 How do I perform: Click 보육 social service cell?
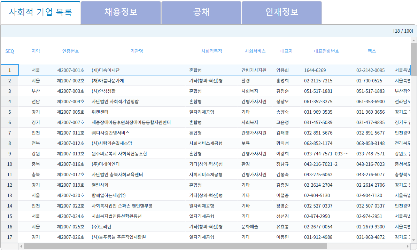[x=255, y=143]
